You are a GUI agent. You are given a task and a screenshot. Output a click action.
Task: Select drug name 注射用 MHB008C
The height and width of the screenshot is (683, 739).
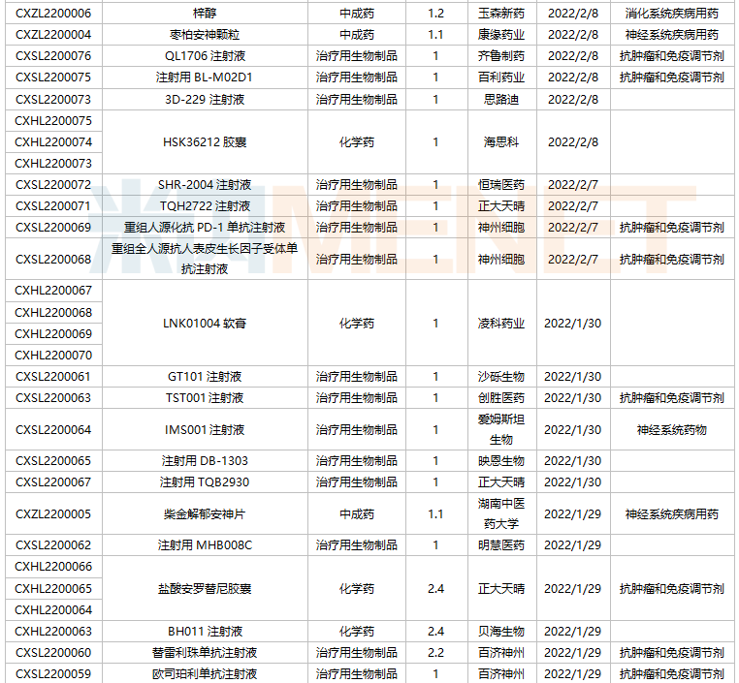[x=205, y=545]
